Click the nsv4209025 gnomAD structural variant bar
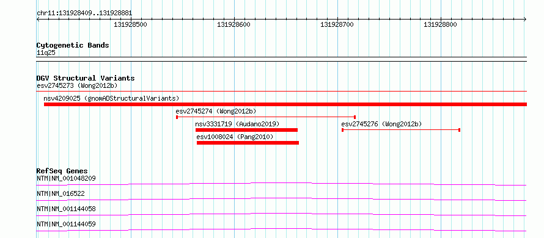544x238 pixels. coord(285,104)
